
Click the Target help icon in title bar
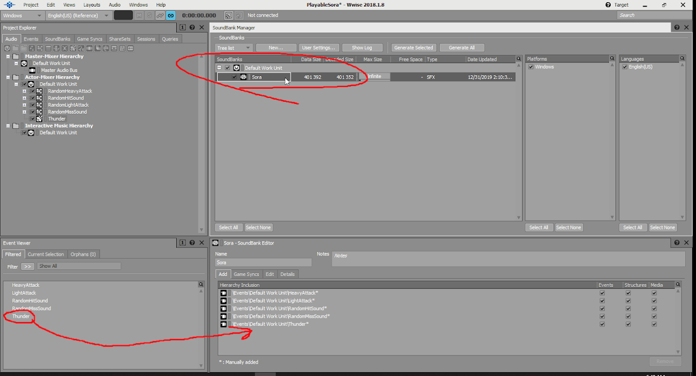(x=608, y=4)
